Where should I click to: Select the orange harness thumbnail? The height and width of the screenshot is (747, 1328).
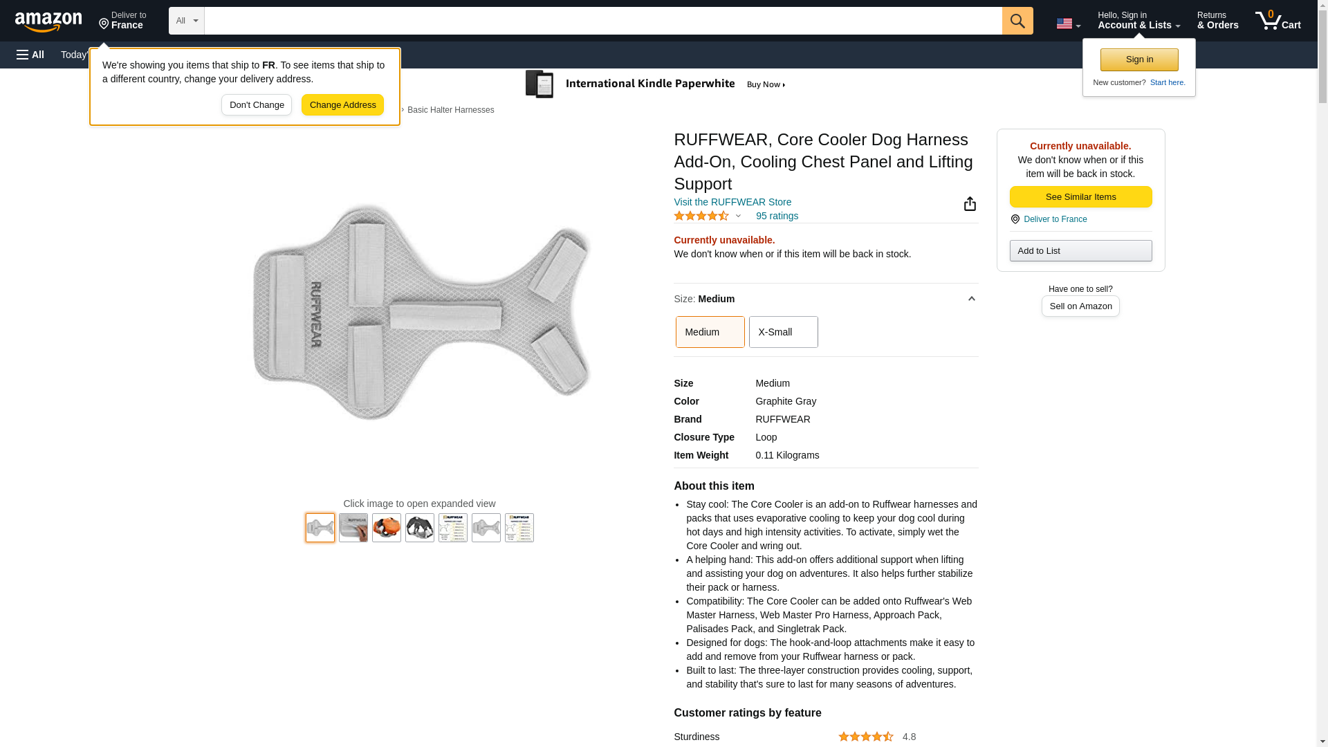(x=386, y=528)
